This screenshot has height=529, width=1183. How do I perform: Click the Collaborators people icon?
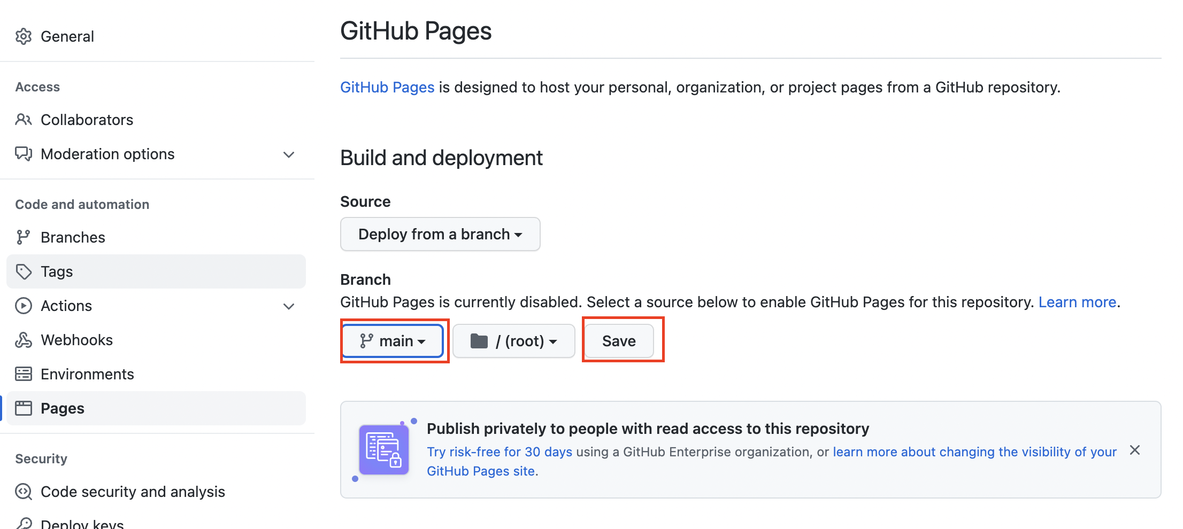click(x=24, y=120)
